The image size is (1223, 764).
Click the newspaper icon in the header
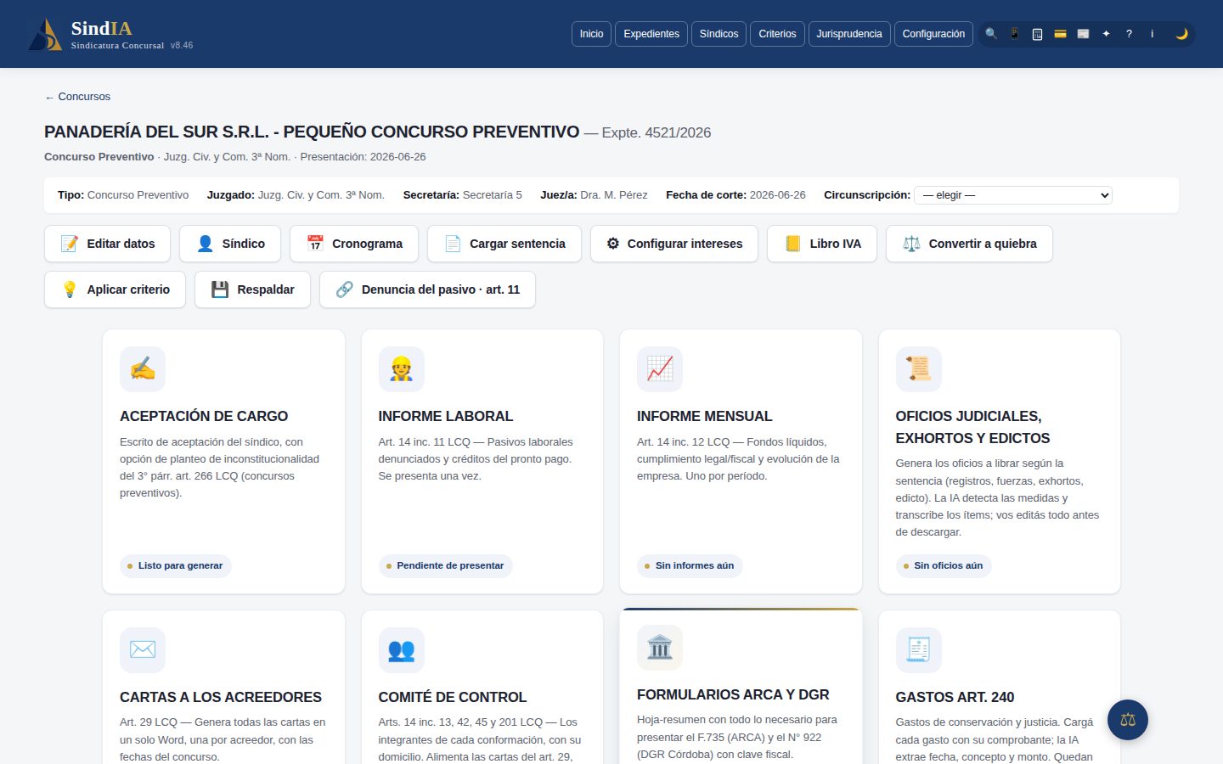coord(1083,34)
